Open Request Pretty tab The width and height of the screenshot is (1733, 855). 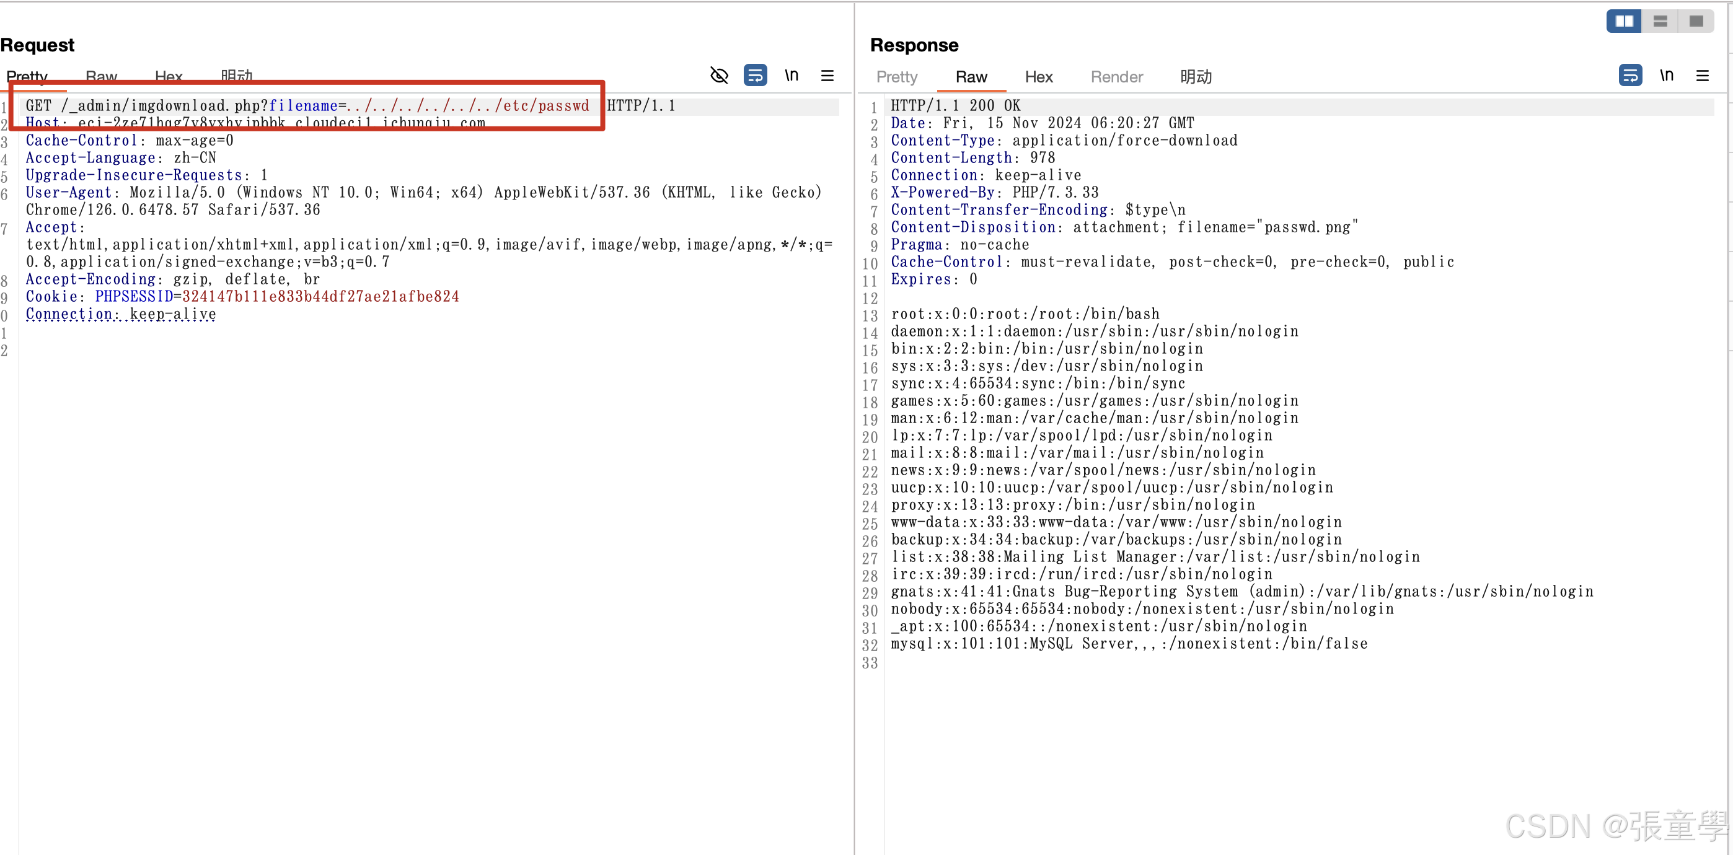(27, 76)
